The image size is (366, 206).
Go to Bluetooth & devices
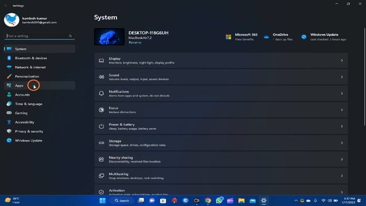click(39, 58)
